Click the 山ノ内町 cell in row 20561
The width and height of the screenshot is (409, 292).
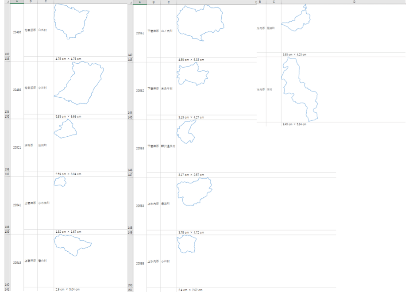click(x=169, y=31)
